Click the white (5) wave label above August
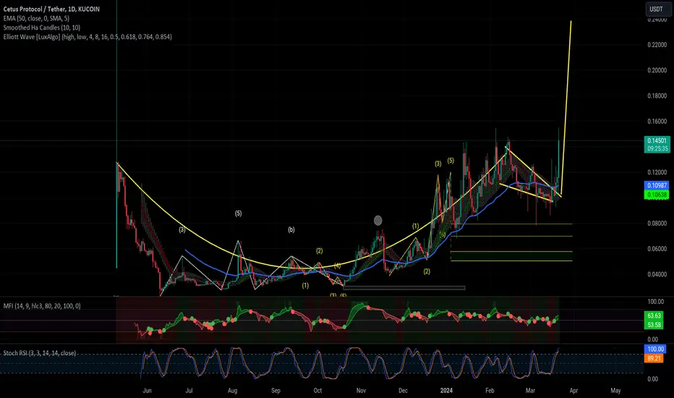Screen dimensions: 674x398 click(x=238, y=213)
